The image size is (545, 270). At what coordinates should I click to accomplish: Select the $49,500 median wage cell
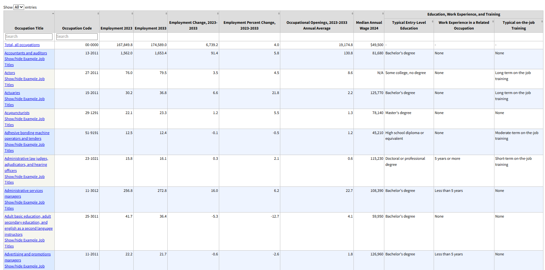coord(369,45)
